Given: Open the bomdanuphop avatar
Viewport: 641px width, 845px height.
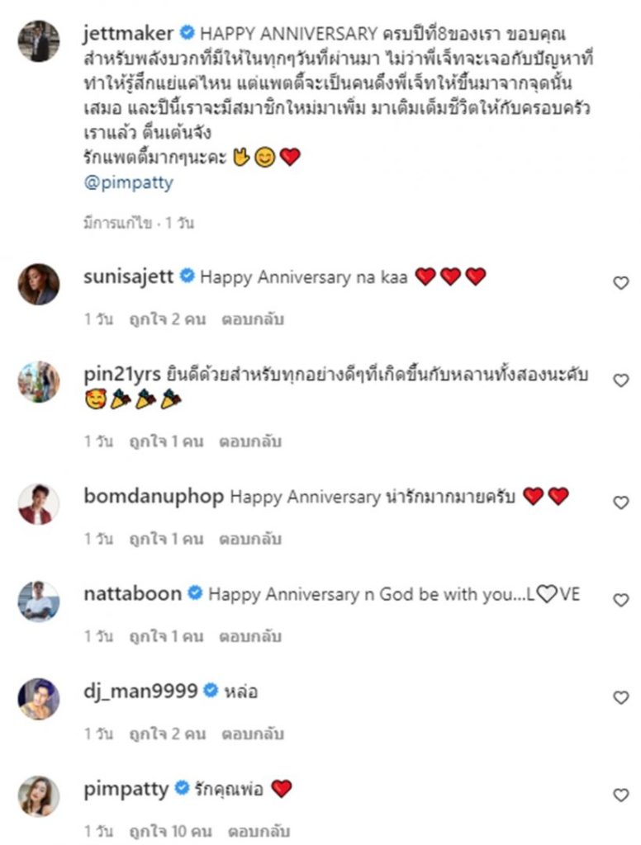Looking at the screenshot, I should click(39, 503).
